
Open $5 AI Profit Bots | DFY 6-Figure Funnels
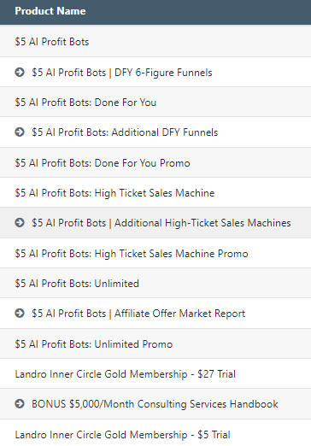(x=122, y=73)
